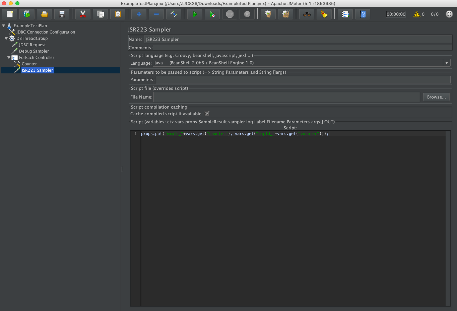The width and height of the screenshot is (457, 311).
Task: Collapse the ExampleTestPlan tree node
Action: click(x=3, y=25)
